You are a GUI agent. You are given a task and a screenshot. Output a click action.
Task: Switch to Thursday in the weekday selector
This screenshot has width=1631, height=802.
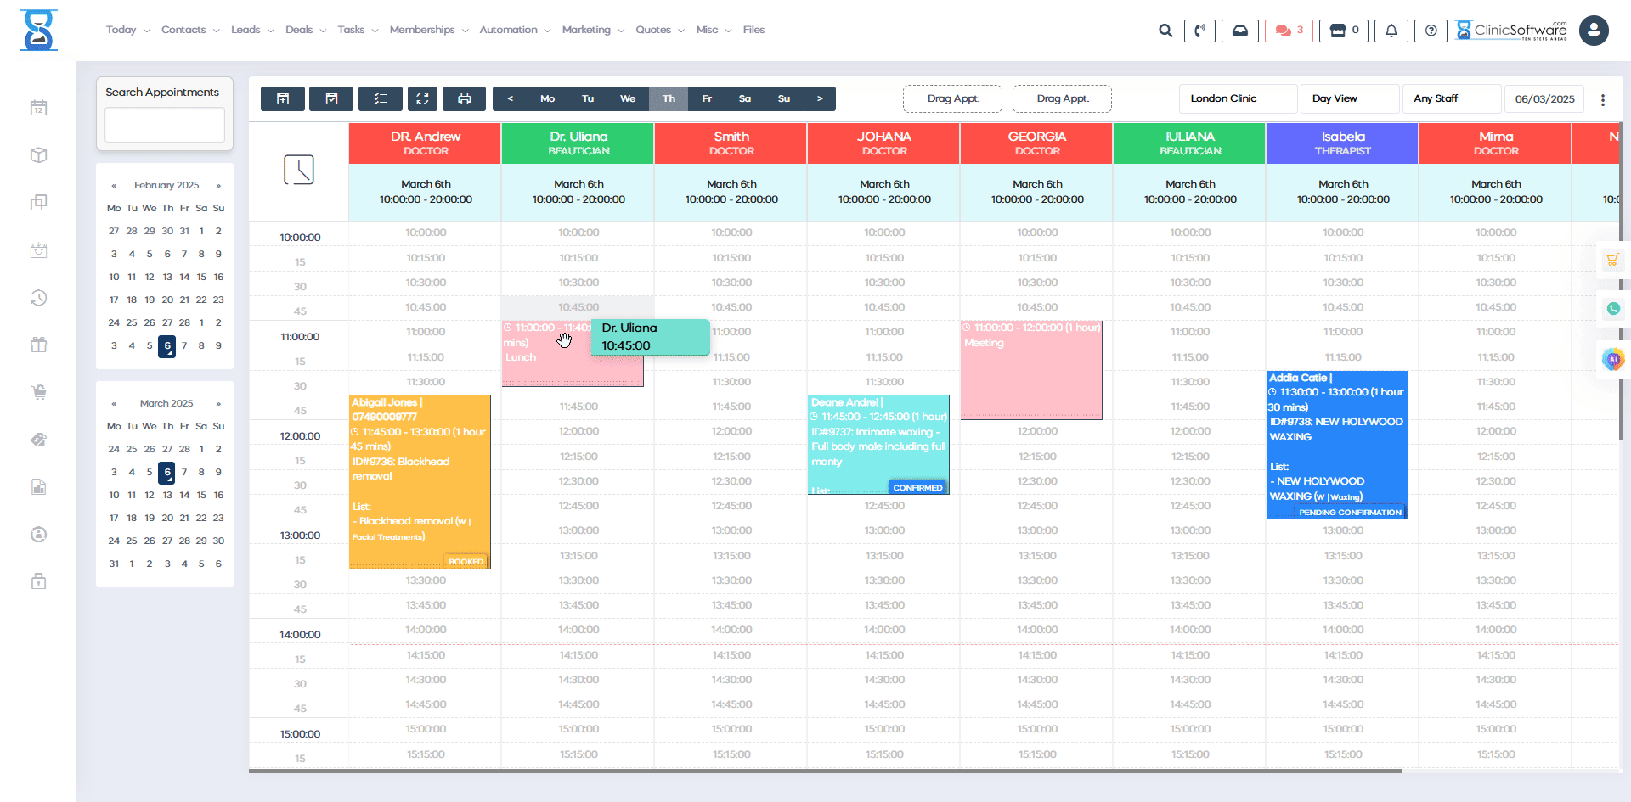tap(669, 98)
